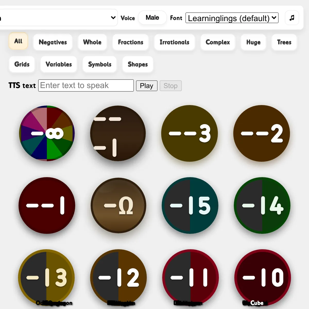Toggle the Male voice option
The width and height of the screenshot is (309, 309).
tap(152, 18)
